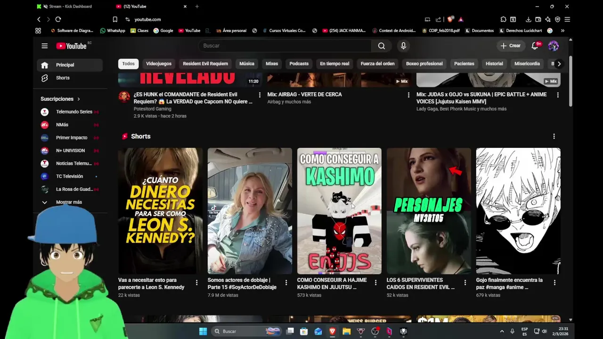This screenshot has width=603, height=339.
Task: Open browser extensions puzzle icon
Action: coord(503,19)
